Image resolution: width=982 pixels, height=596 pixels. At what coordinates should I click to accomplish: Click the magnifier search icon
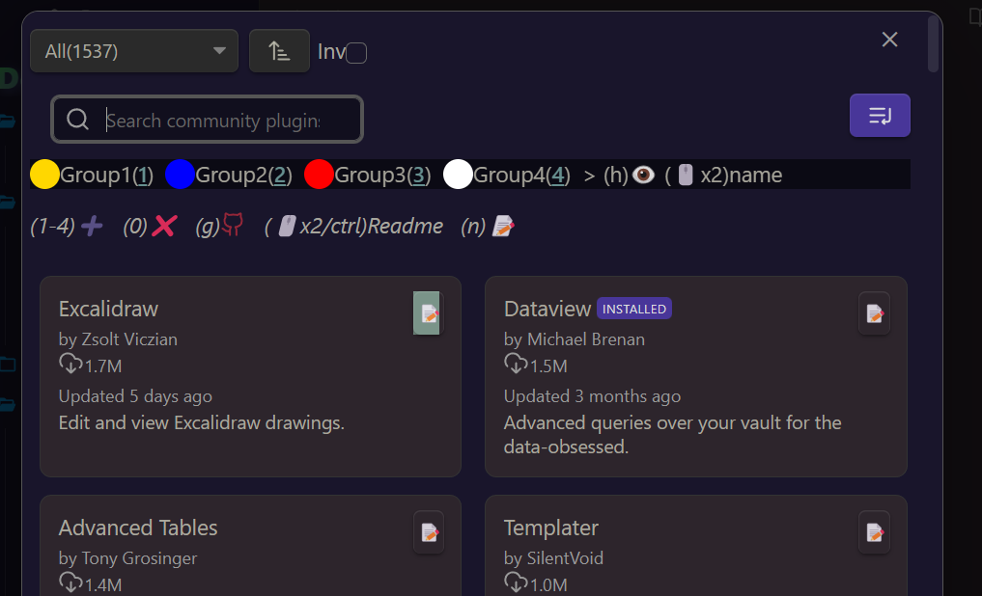click(x=77, y=119)
